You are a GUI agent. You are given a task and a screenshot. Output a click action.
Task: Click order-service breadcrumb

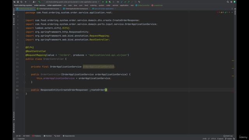coord(40,5)
